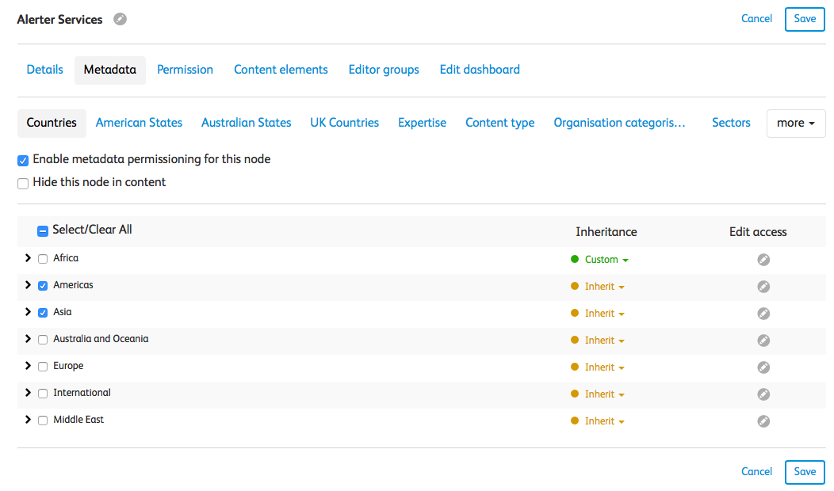Uncheck the Americas checkbox
Screen dimensions: 834x491
tap(43, 286)
